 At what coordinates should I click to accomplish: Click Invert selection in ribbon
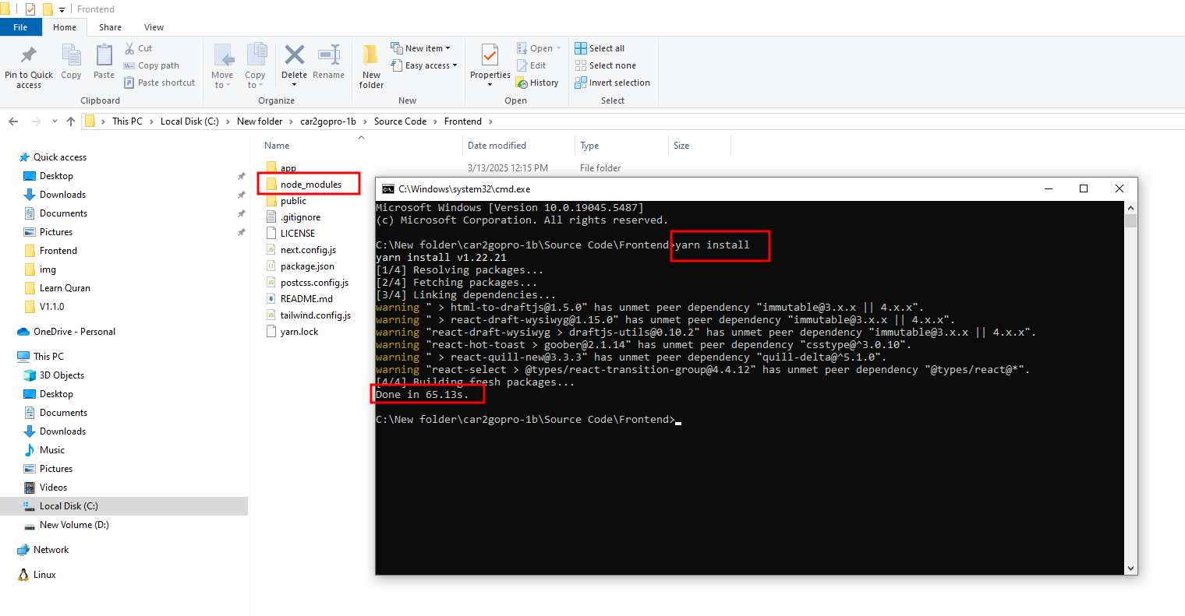(x=612, y=83)
